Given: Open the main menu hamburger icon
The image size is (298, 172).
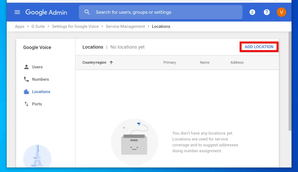Looking at the screenshot, I should click(x=17, y=12).
